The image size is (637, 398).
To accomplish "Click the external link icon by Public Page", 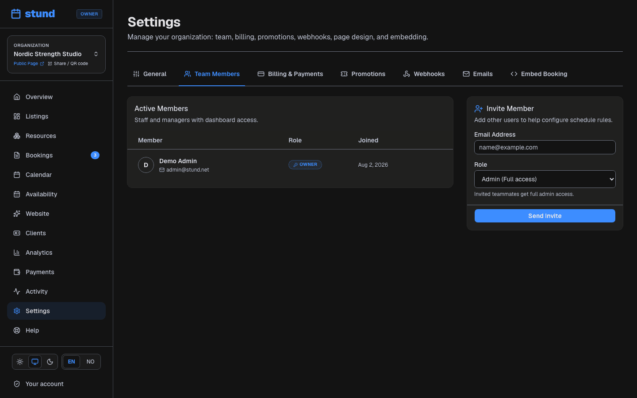I will pyautogui.click(x=42, y=64).
